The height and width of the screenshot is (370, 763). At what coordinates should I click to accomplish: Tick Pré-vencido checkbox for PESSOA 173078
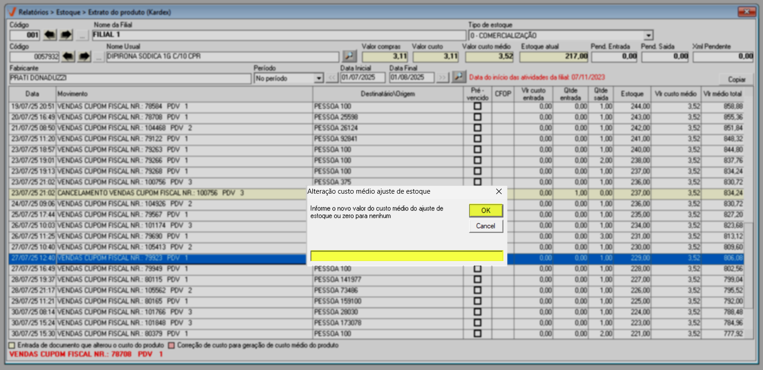[x=478, y=323]
